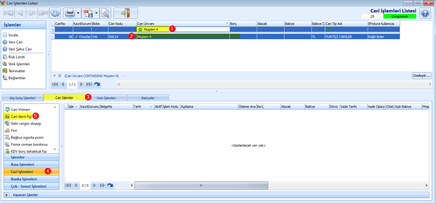Select Gelir vergisi stopajı item
The width and height of the screenshot is (436, 204).
26,124
